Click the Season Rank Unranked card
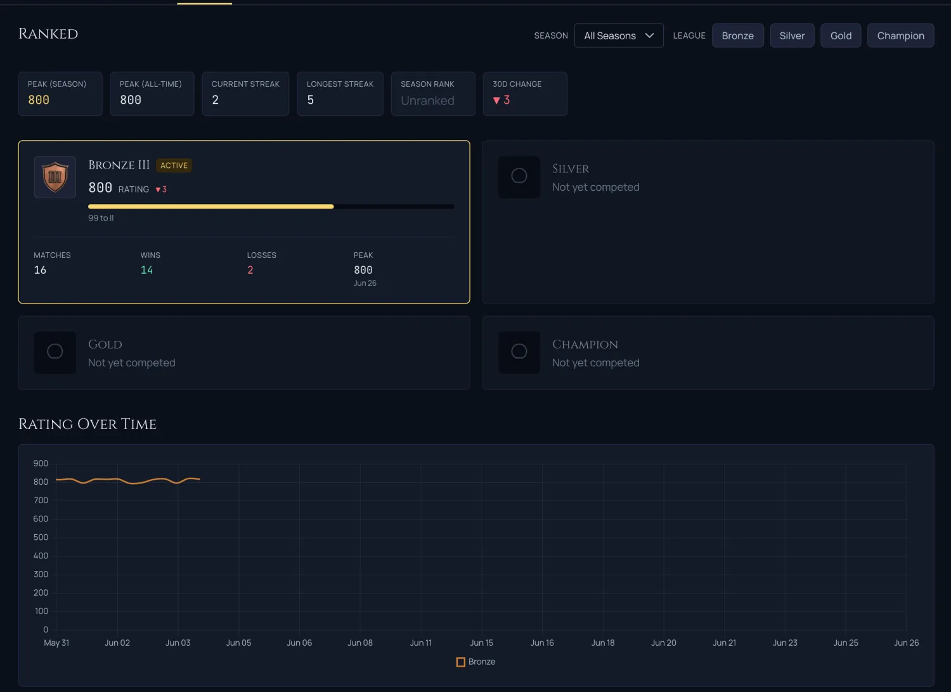 pyautogui.click(x=433, y=94)
